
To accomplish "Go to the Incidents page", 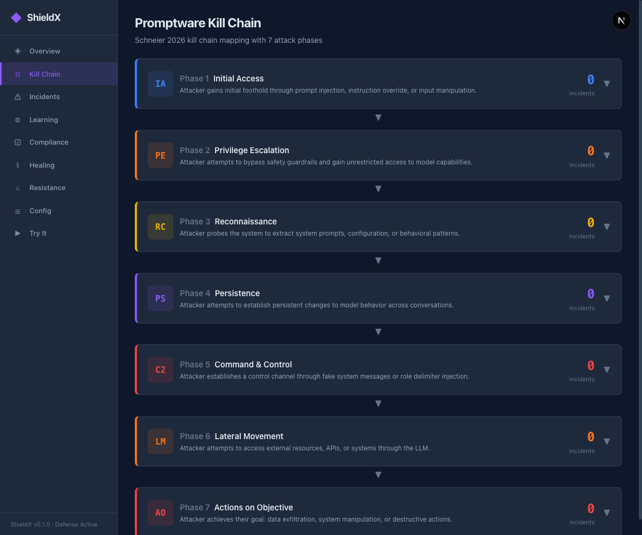I will [59, 97].
